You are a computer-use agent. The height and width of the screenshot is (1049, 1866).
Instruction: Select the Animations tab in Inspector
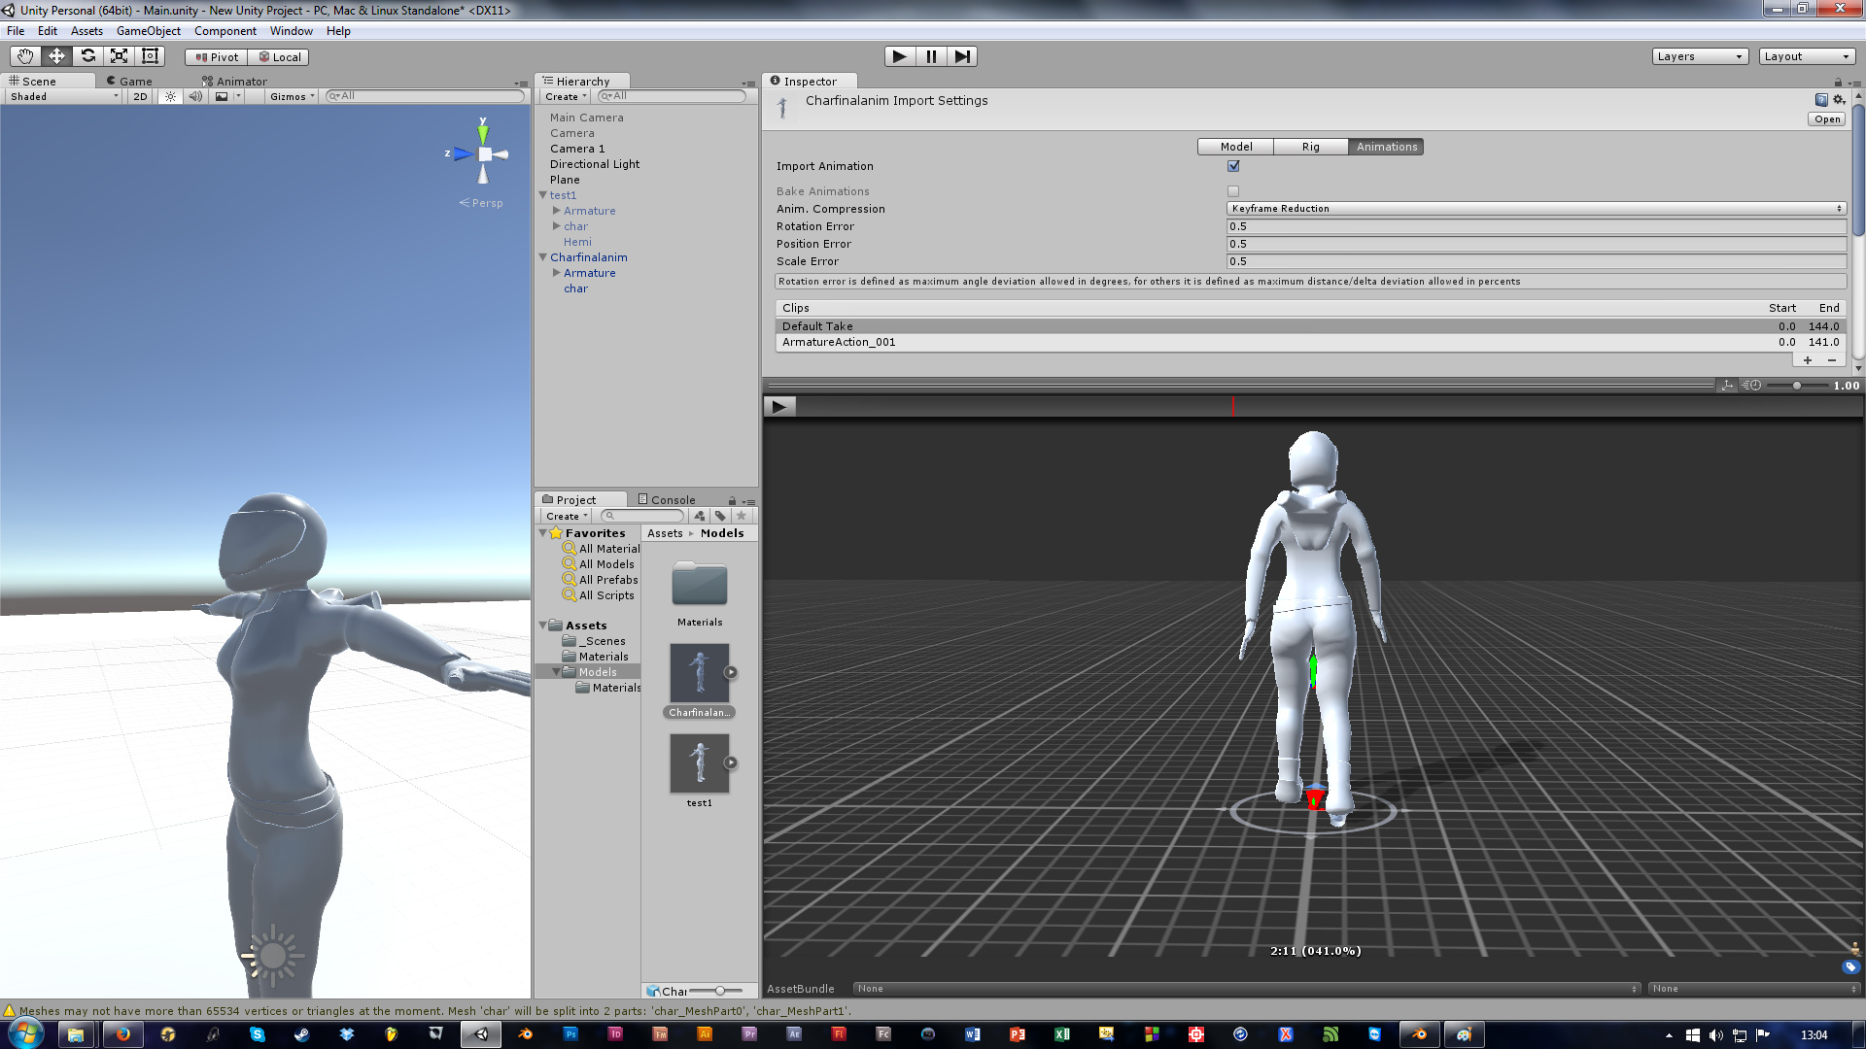tap(1387, 145)
